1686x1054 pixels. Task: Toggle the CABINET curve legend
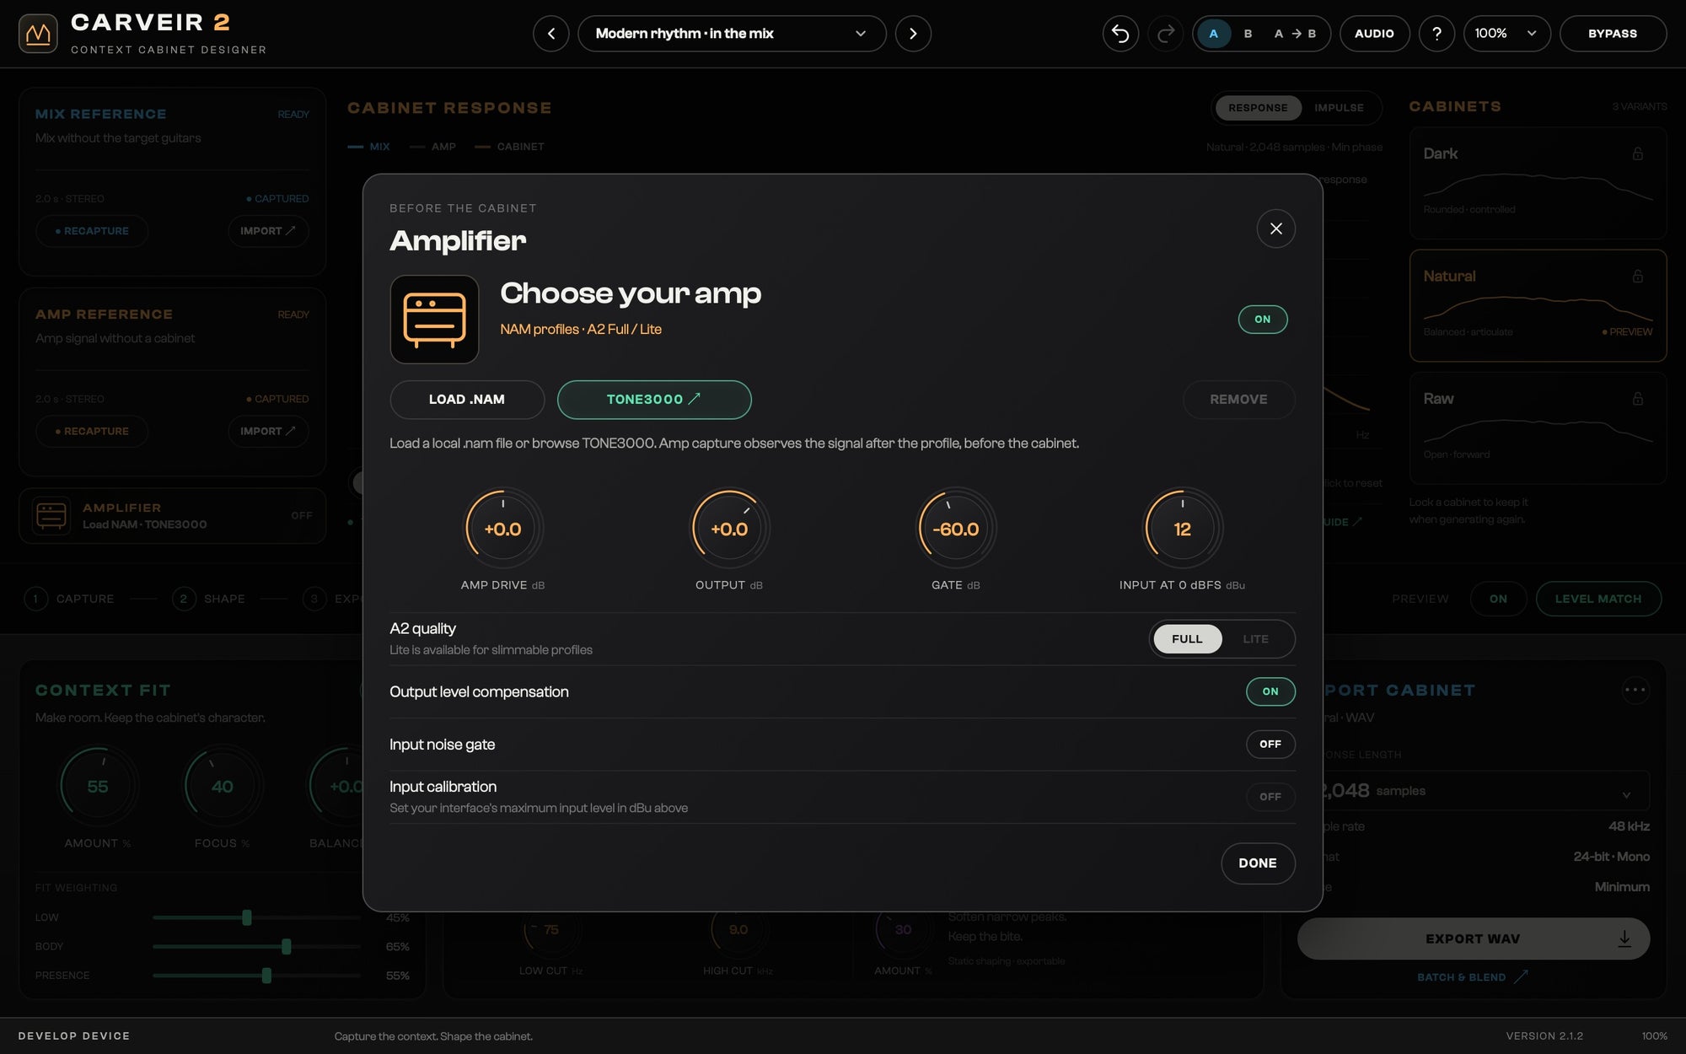[509, 147]
